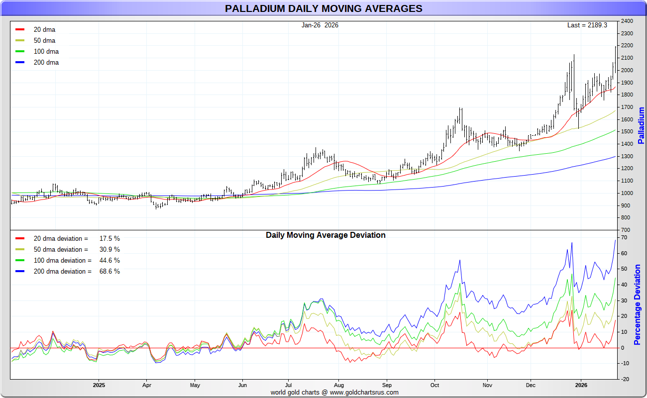Select the red 20 dma deviation swatch

click(20, 239)
